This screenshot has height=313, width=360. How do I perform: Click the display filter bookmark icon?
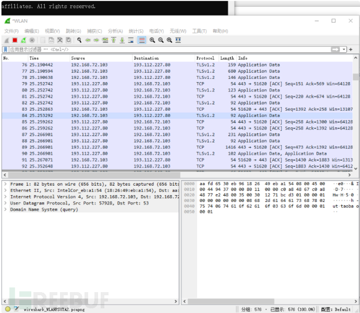pyautogui.click(x=6, y=50)
